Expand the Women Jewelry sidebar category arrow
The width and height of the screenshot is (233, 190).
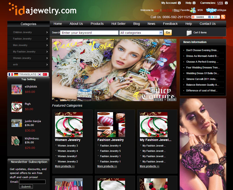[47, 58]
